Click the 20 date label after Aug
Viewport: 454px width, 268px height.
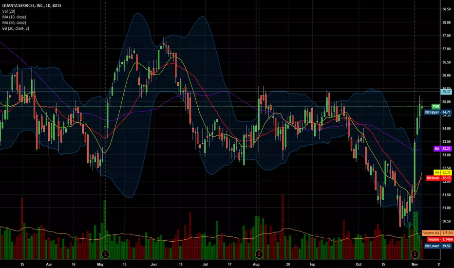(x=288, y=264)
